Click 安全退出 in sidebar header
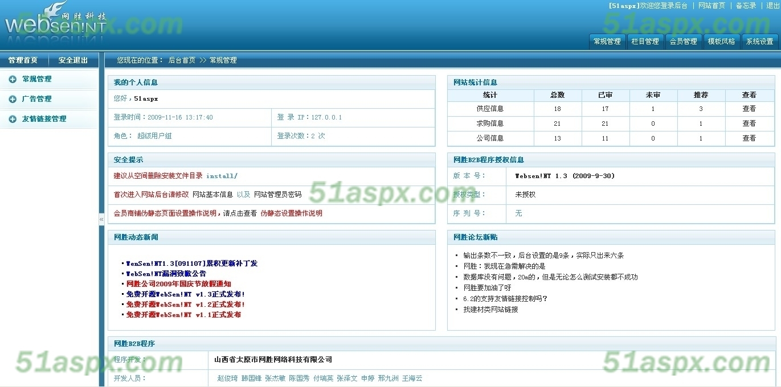Screen dimensions: 781x387 pos(73,60)
